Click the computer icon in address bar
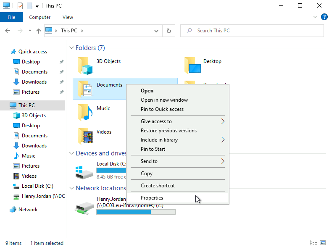Viewport: 329px width, 247px height. [x=49, y=31]
